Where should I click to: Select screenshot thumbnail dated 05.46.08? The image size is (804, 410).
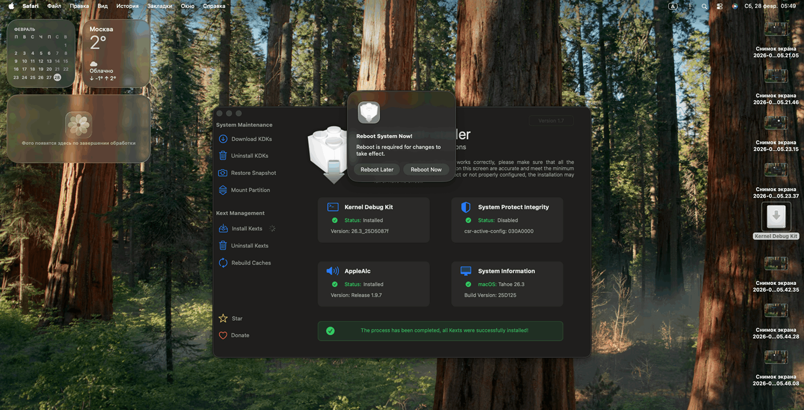click(776, 357)
